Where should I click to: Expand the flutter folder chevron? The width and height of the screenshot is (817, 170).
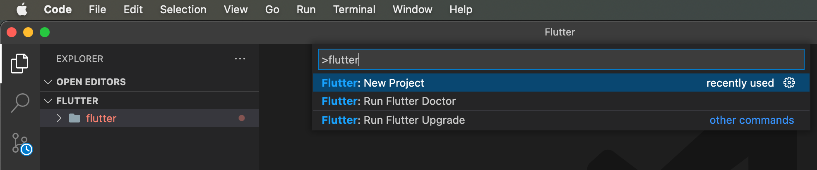[x=59, y=118]
